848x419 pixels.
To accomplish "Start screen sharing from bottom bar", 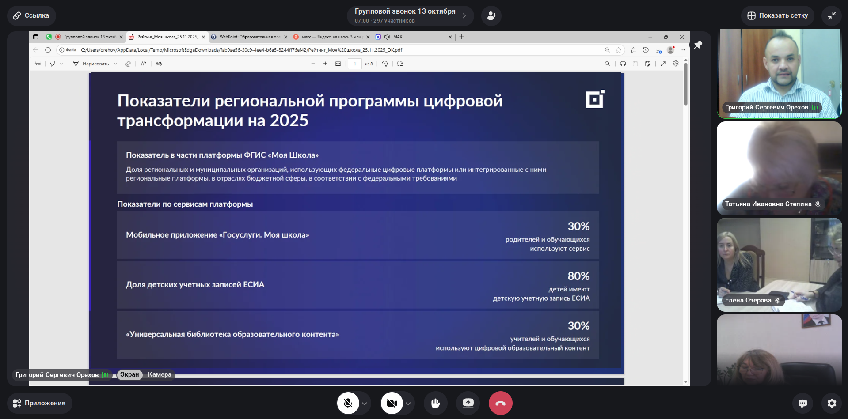I will [468, 403].
